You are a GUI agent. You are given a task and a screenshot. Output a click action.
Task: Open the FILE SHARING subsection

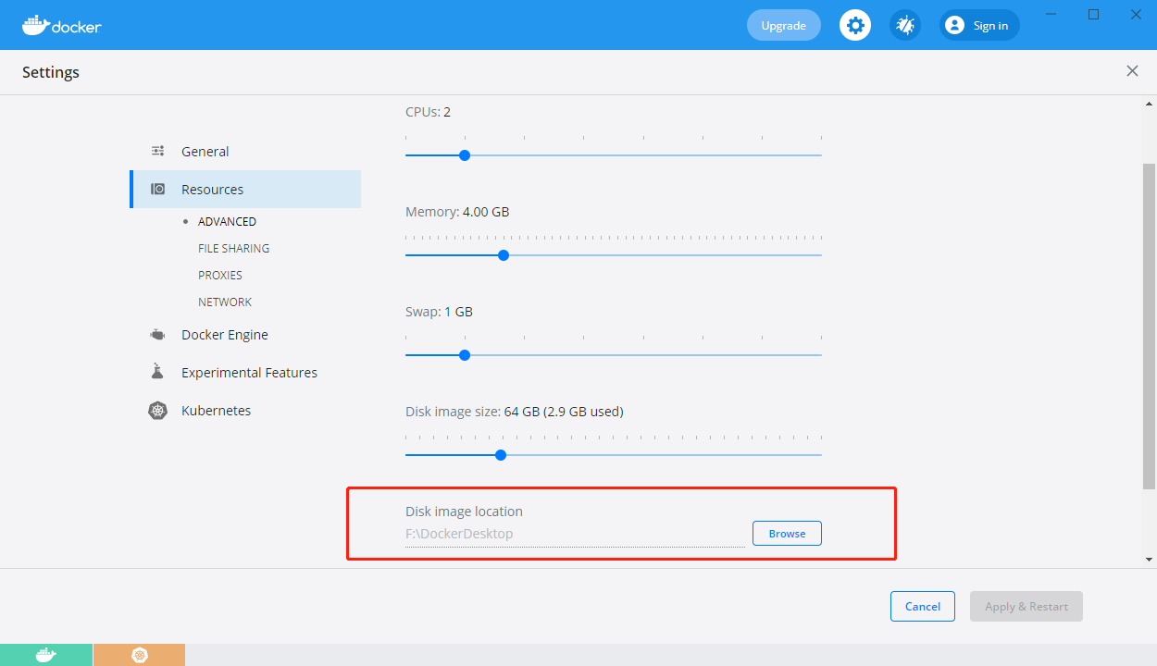pyautogui.click(x=233, y=248)
